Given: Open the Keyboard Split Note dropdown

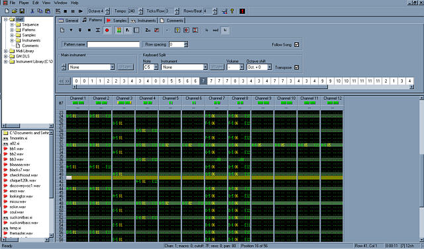Looking at the screenshot, I should [156, 67].
